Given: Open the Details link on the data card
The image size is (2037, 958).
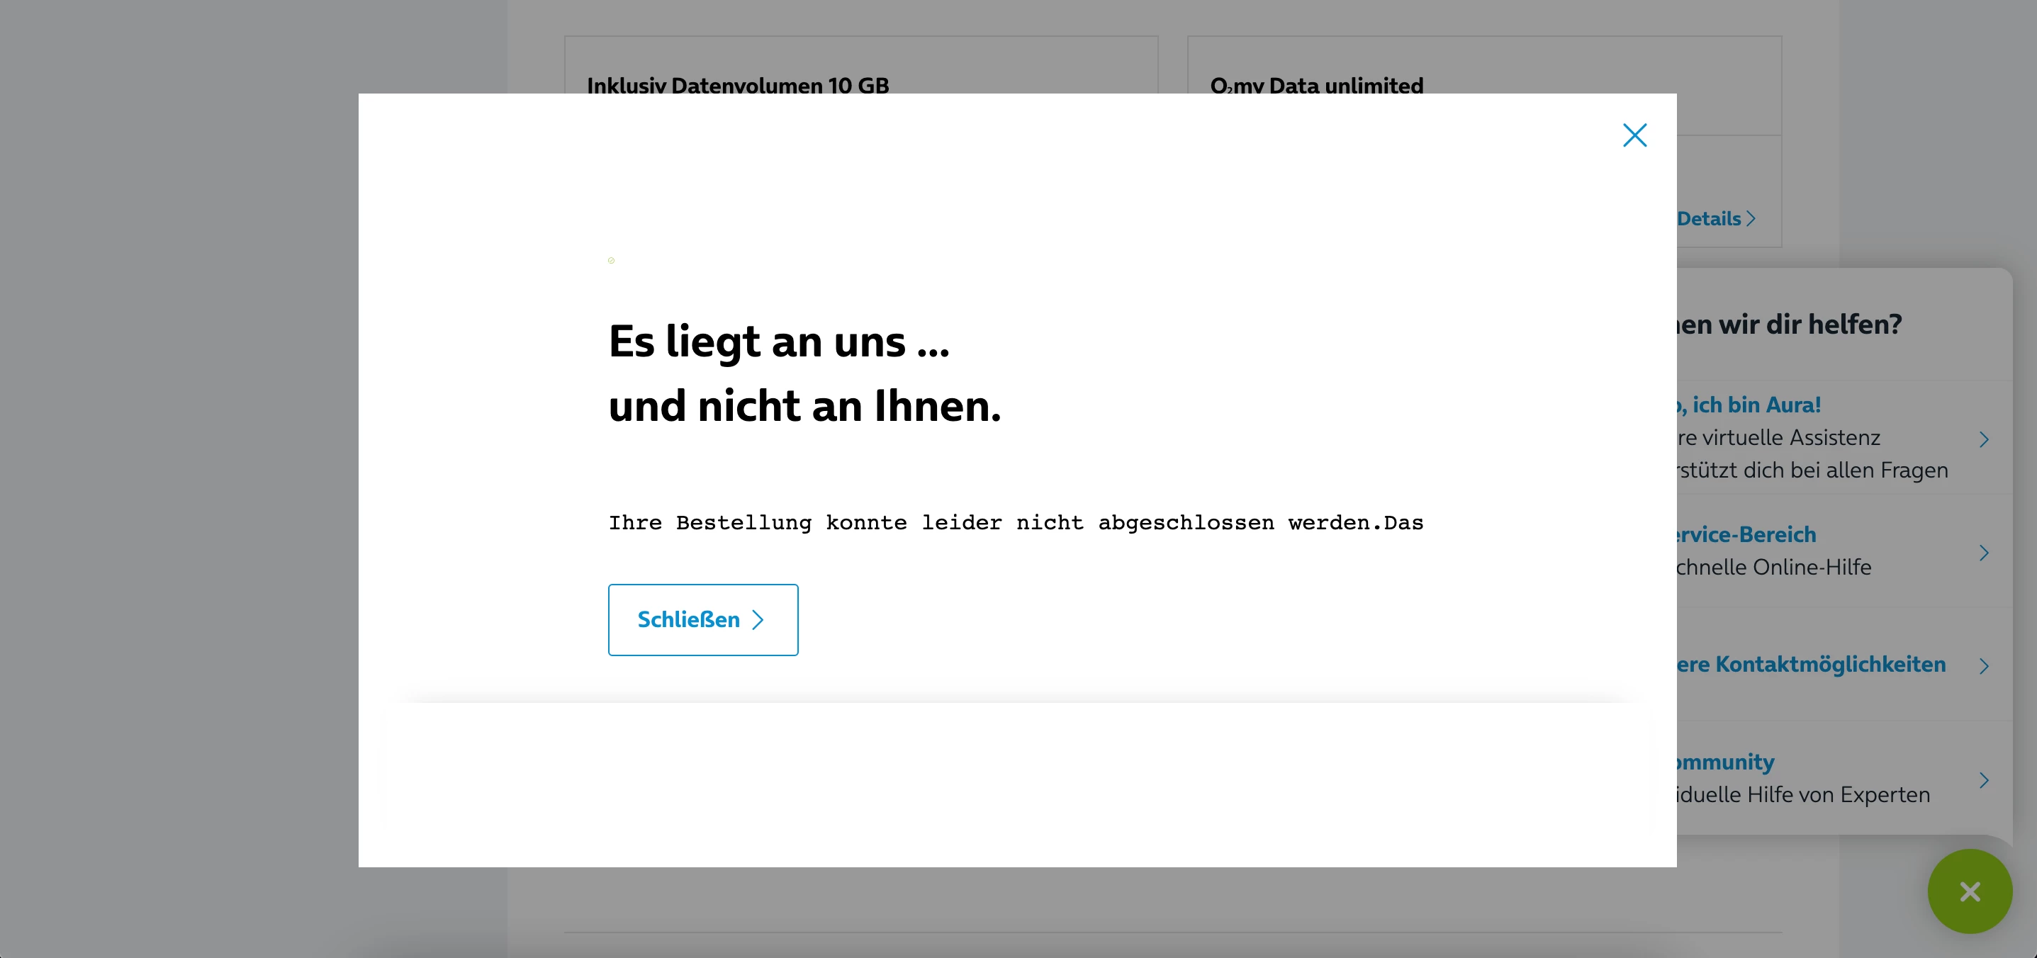Looking at the screenshot, I should [x=1708, y=219].
